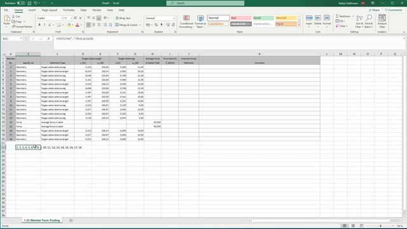
Task: Expand the Name Box dropdown
Action: [x=20, y=38]
